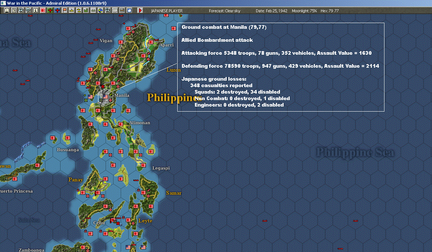Click 'Moonlight: 75%' status text
This screenshot has height=252, width=432.
(x=304, y=11)
